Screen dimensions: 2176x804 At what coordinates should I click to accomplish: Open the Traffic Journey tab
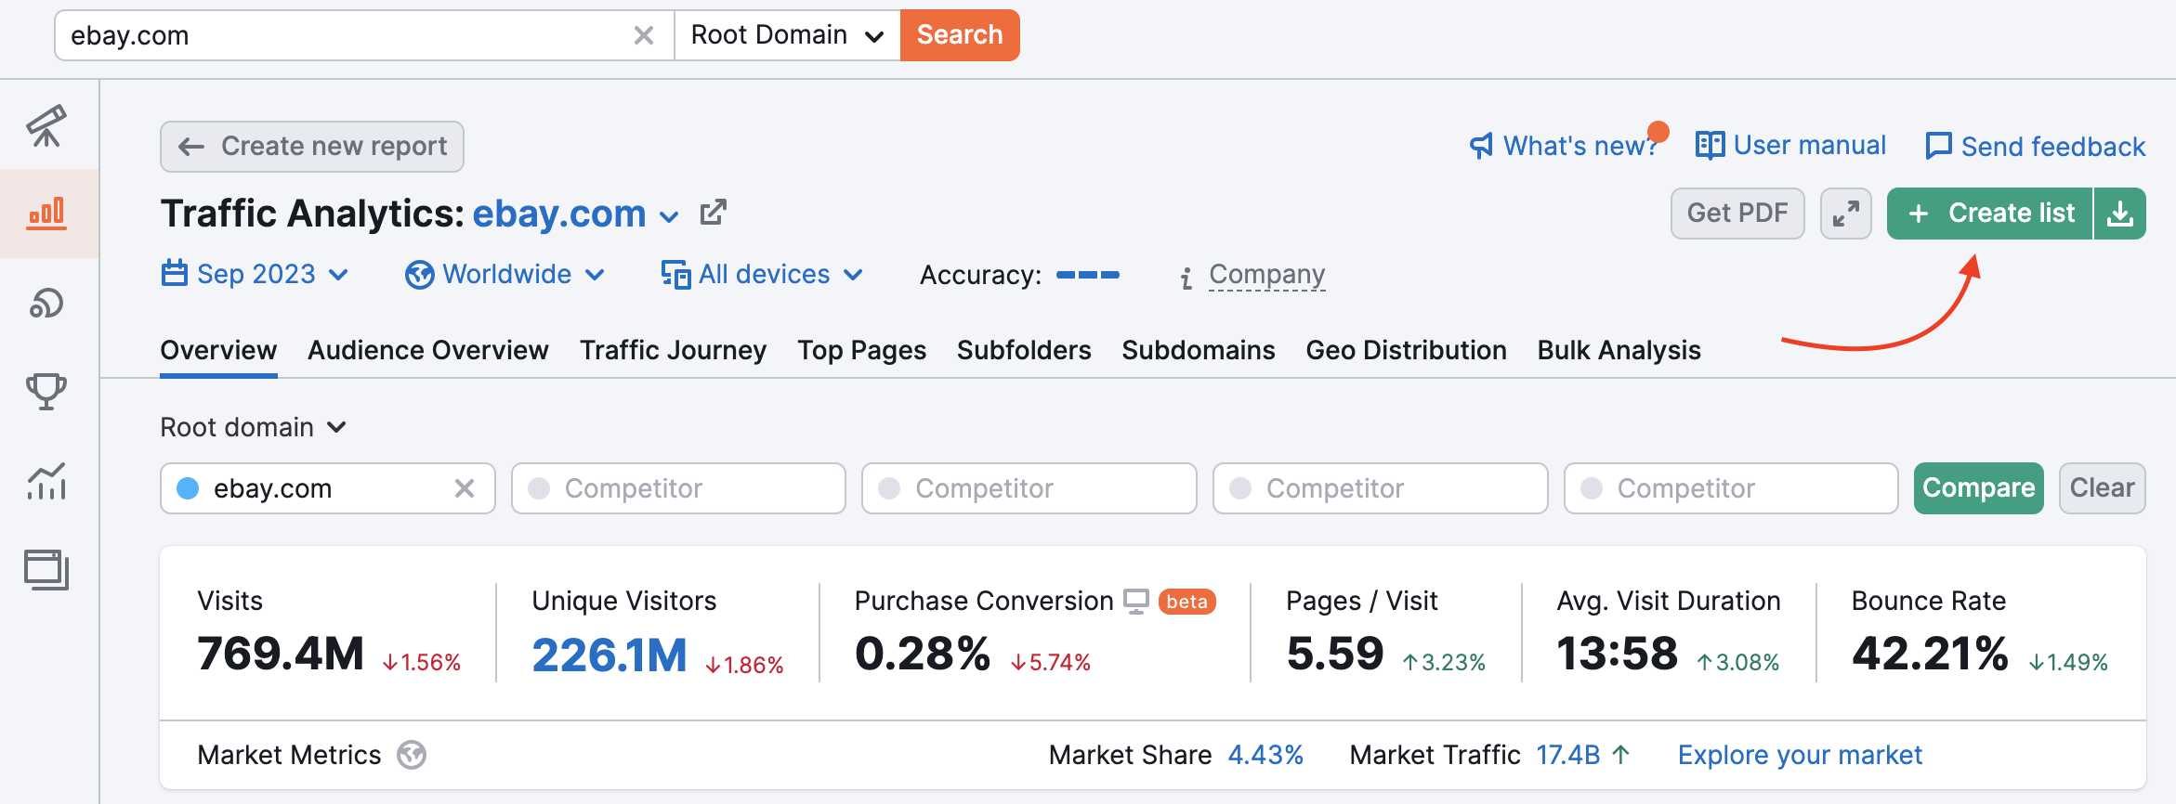674,350
